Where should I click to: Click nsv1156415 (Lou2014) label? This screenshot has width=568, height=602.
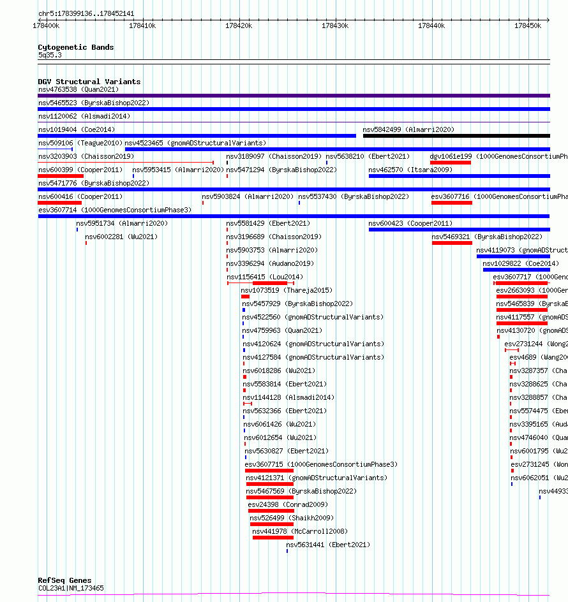tap(265, 277)
